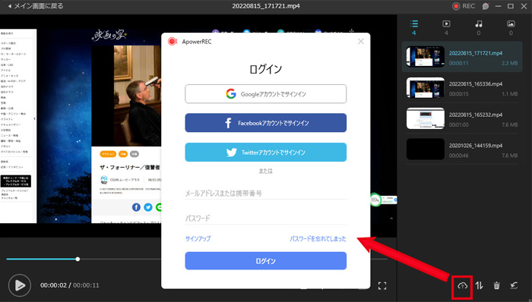Sign in with Facebook account button

[x=266, y=123]
